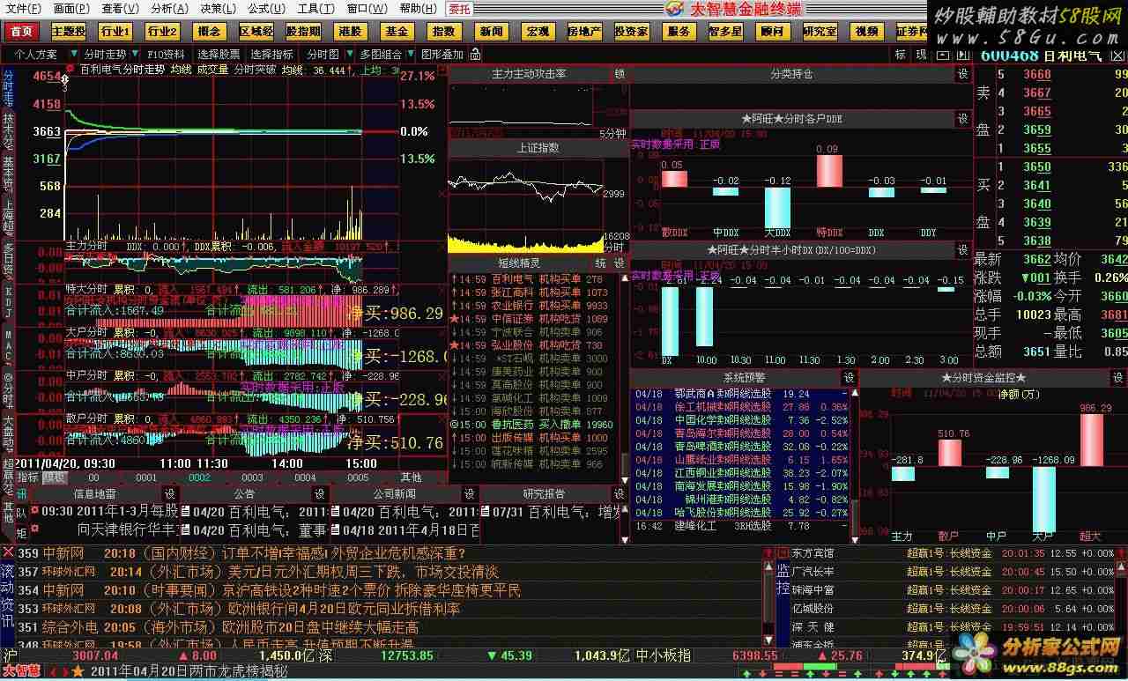Click the star icon in bottom ticker bar

point(78,672)
